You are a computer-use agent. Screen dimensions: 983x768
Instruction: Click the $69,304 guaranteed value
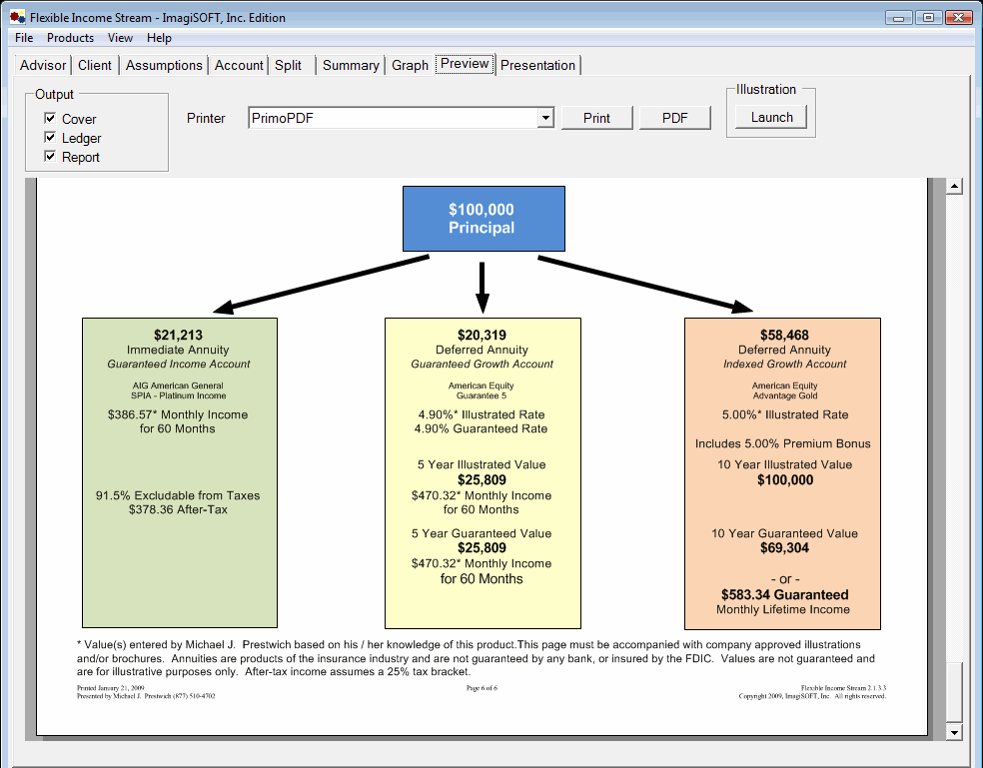784,548
